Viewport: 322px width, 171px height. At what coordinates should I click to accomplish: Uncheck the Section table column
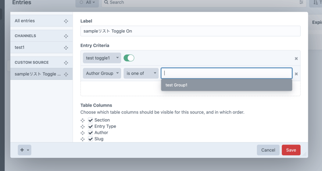tap(91, 120)
